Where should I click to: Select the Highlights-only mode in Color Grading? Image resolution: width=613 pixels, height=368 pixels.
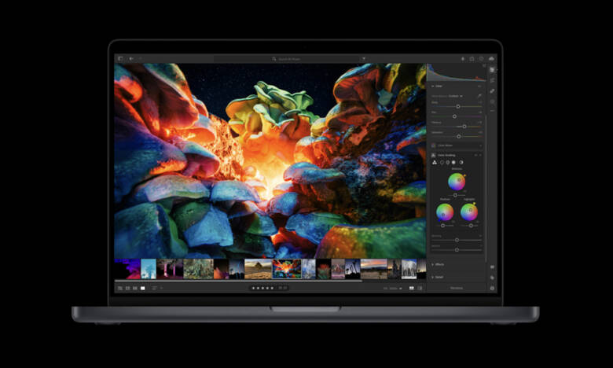(455, 163)
